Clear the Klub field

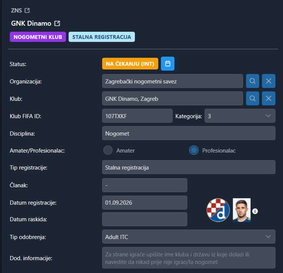tap(268, 98)
